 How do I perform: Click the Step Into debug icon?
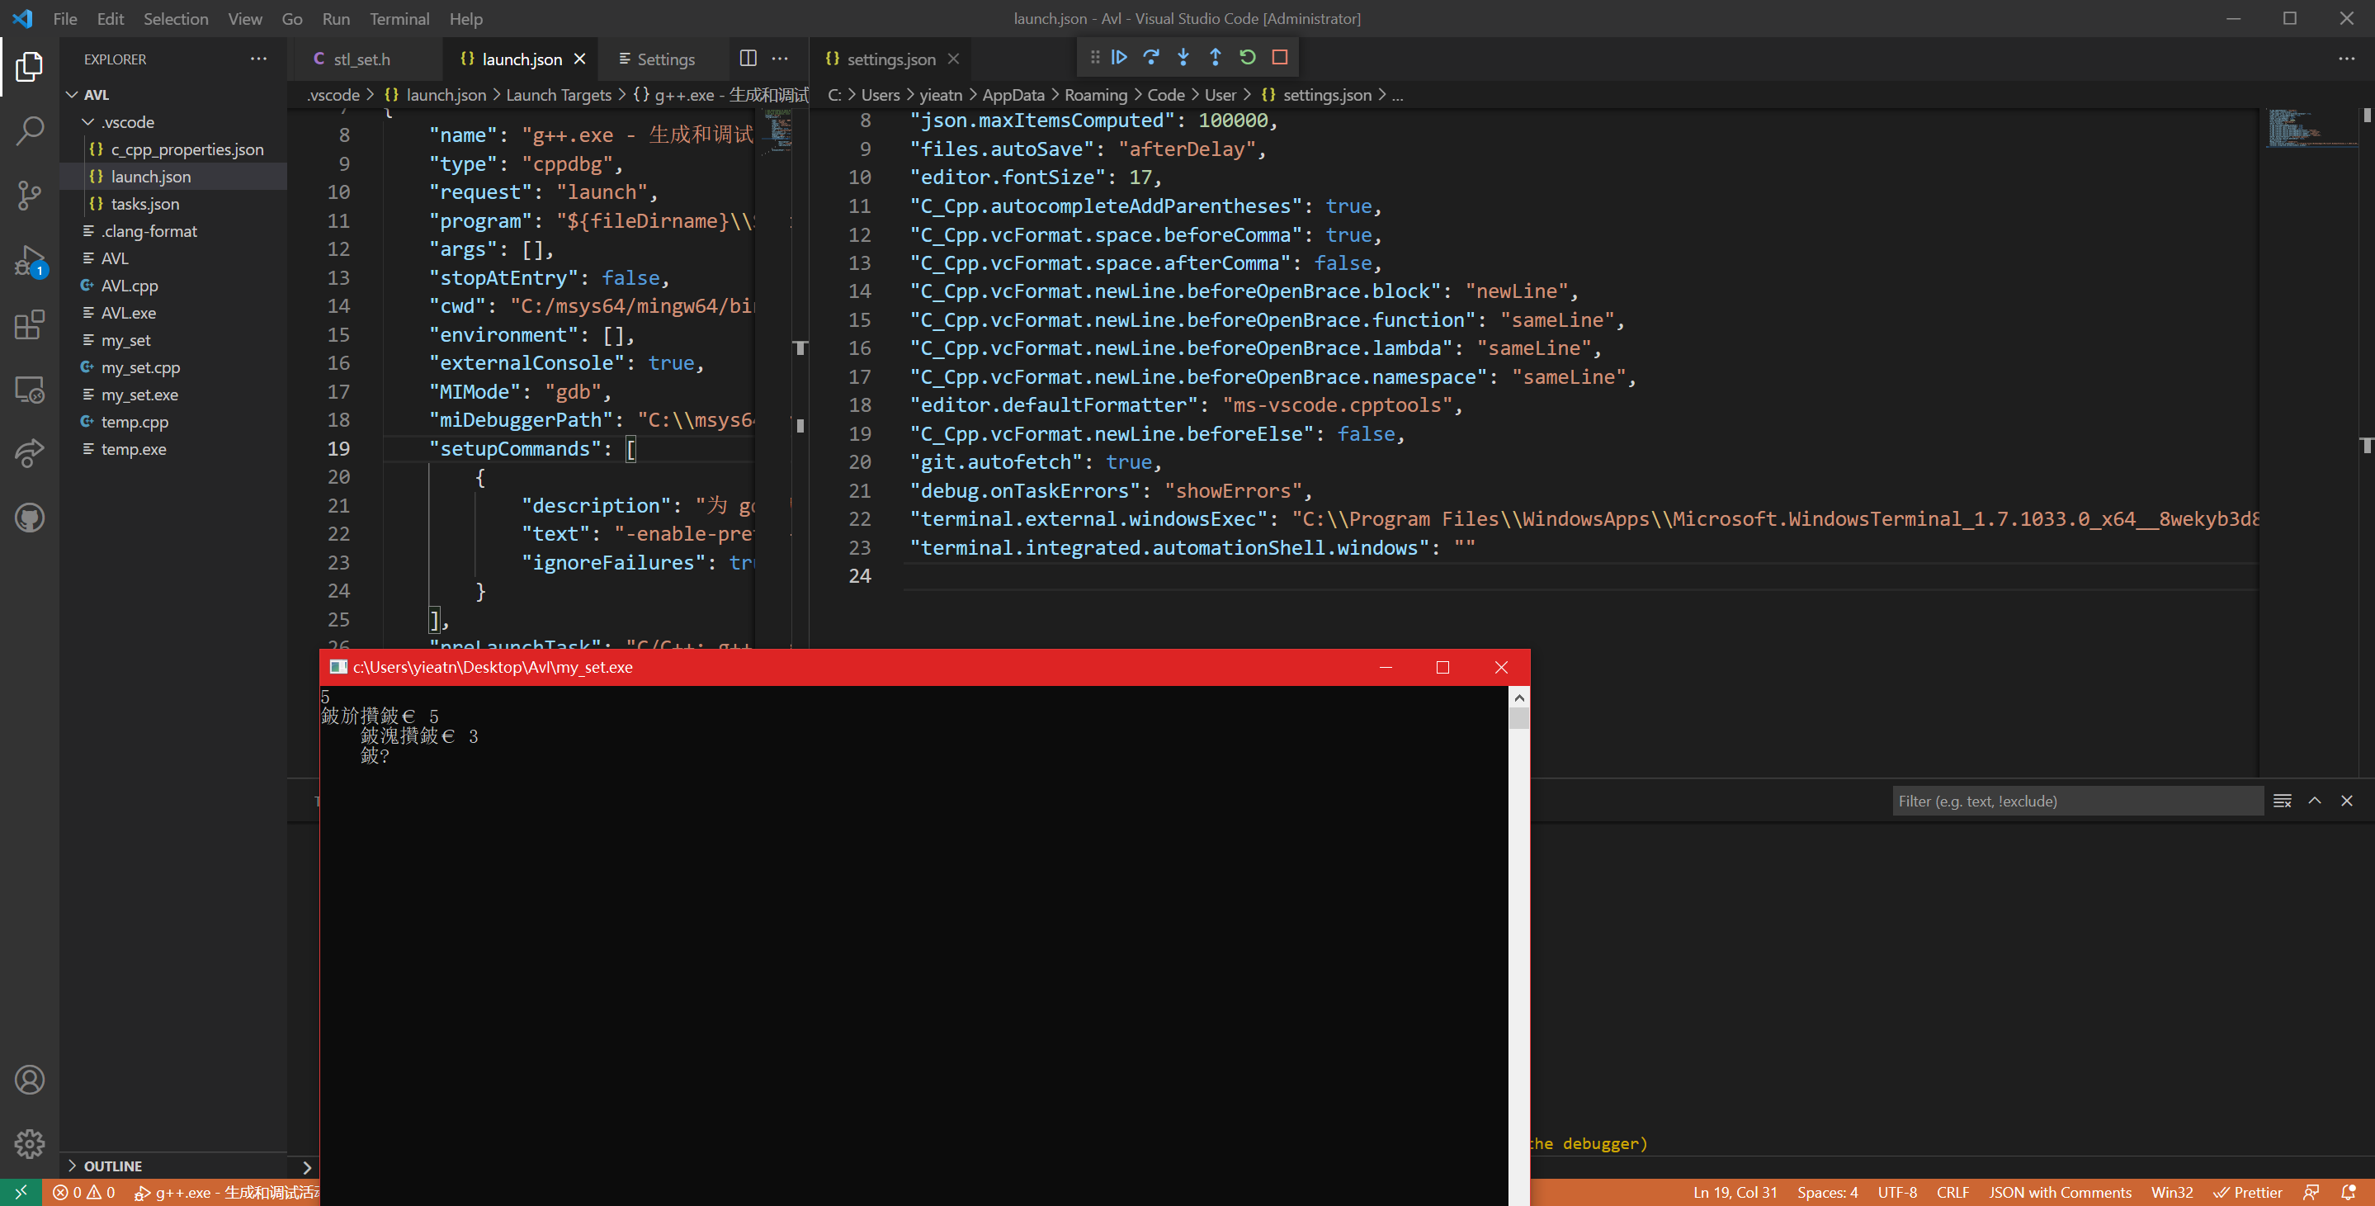coord(1183,56)
